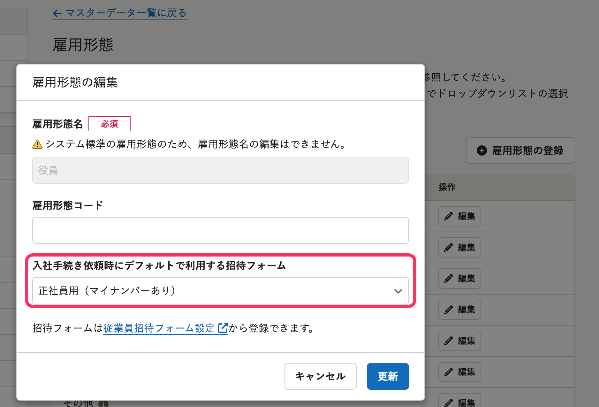Click the fifth 編集 button in 操作 column
Image resolution: width=599 pixels, height=407 pixels.
pyautogui.click(x=459, y=341)
